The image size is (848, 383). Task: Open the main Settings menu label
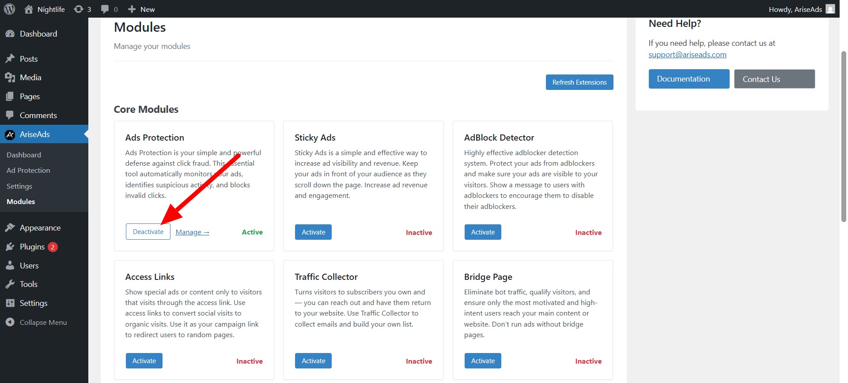[34, 303]
